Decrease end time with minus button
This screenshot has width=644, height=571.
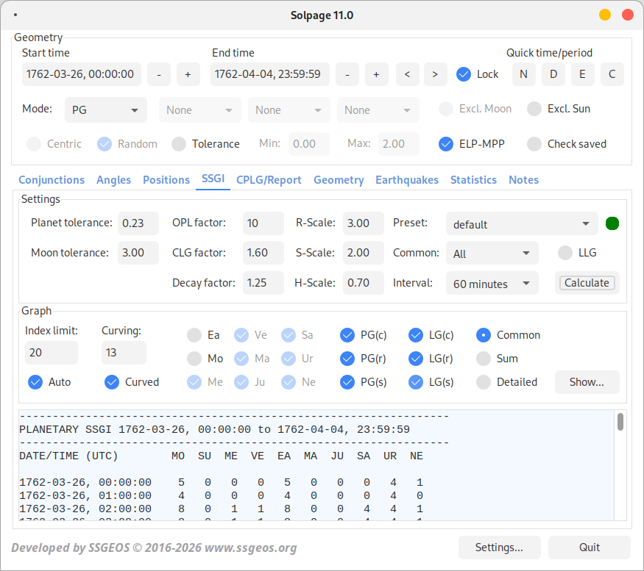347,74
